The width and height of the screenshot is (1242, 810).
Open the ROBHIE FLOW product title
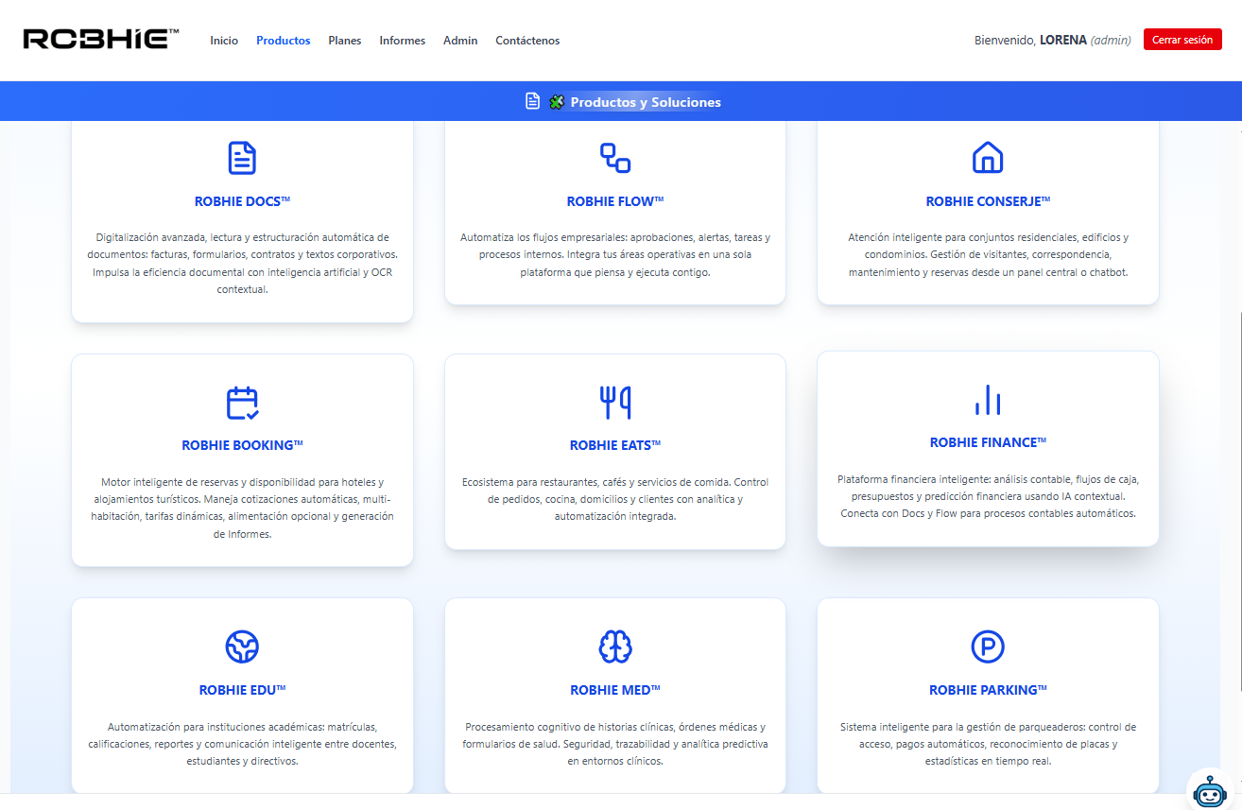click(615, 201)
